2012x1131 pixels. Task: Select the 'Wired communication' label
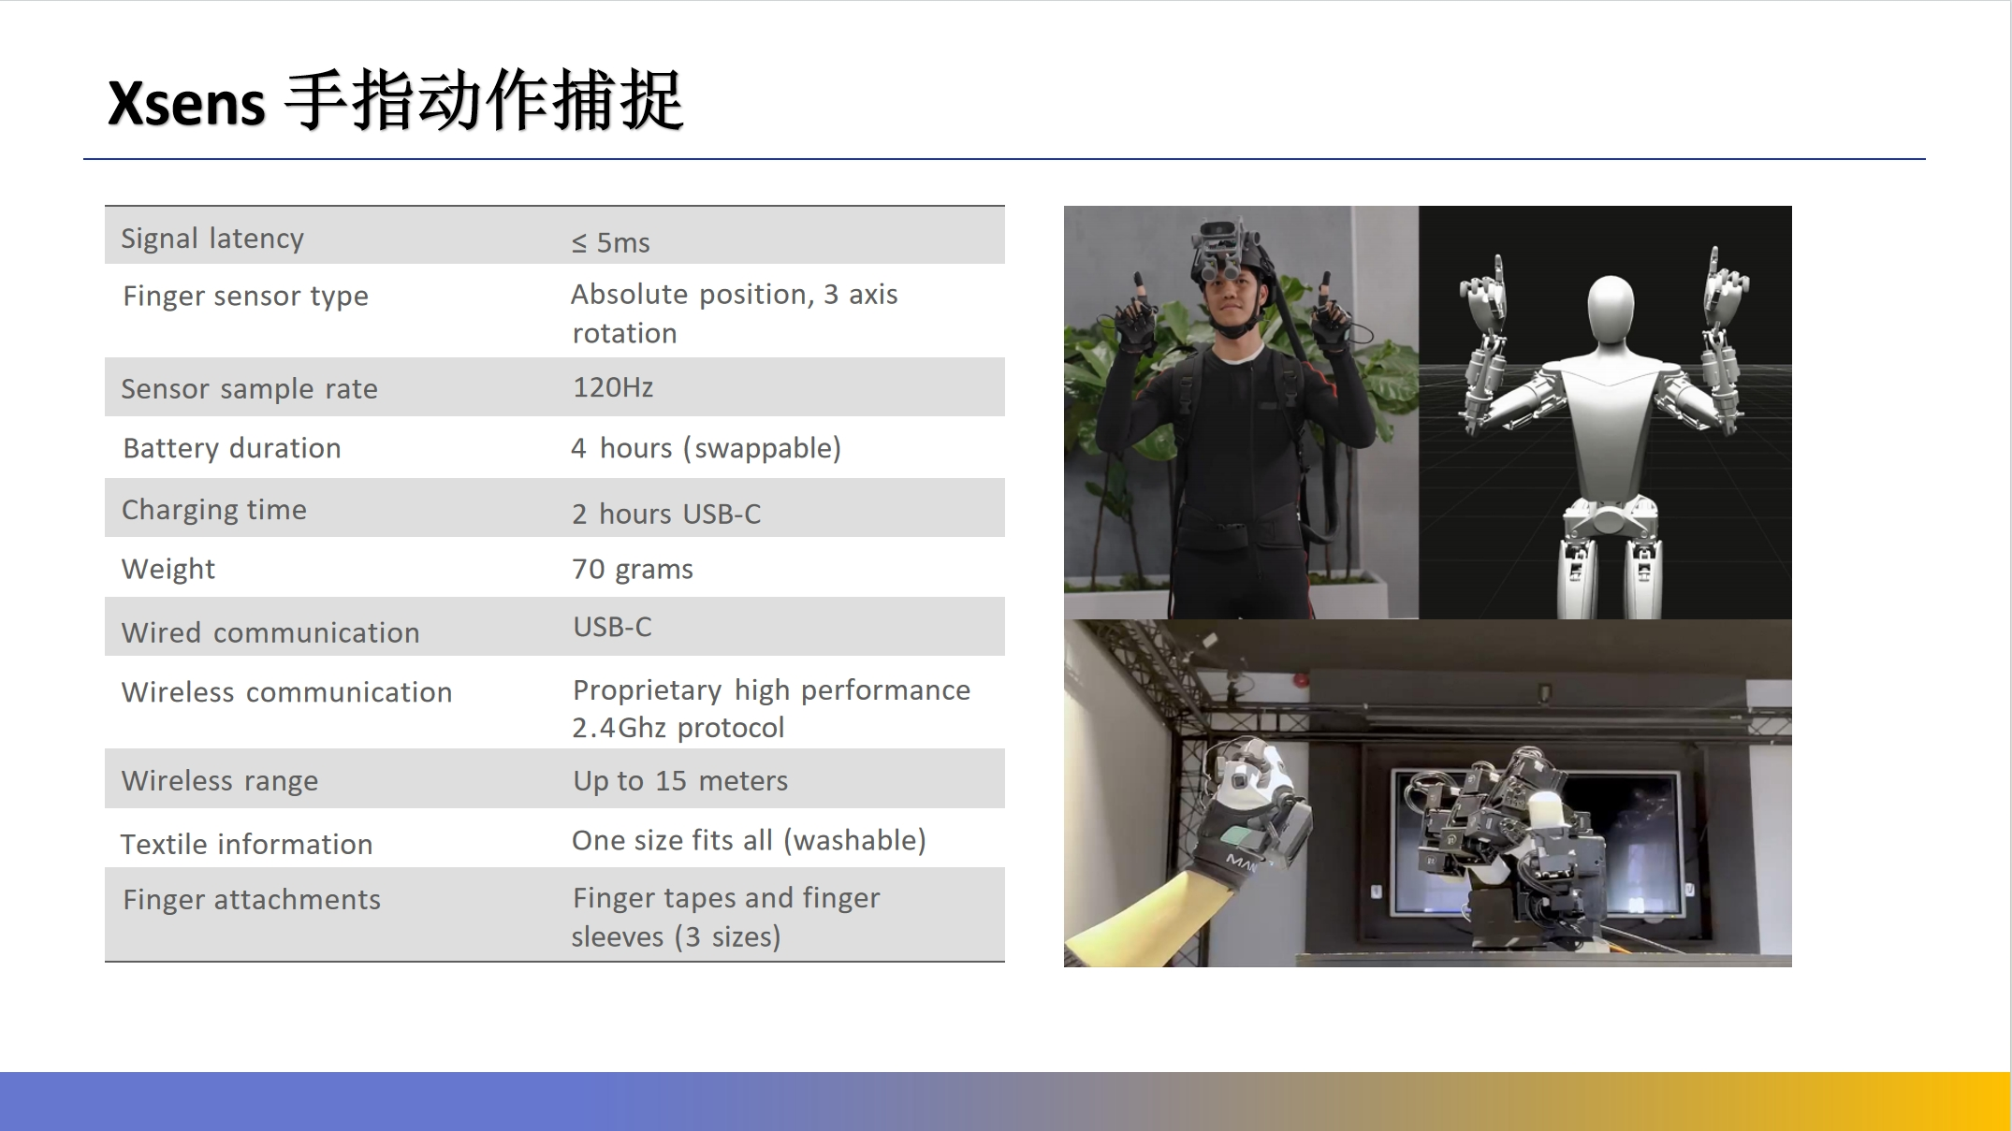pyautogui.click(x=270, y=632)
